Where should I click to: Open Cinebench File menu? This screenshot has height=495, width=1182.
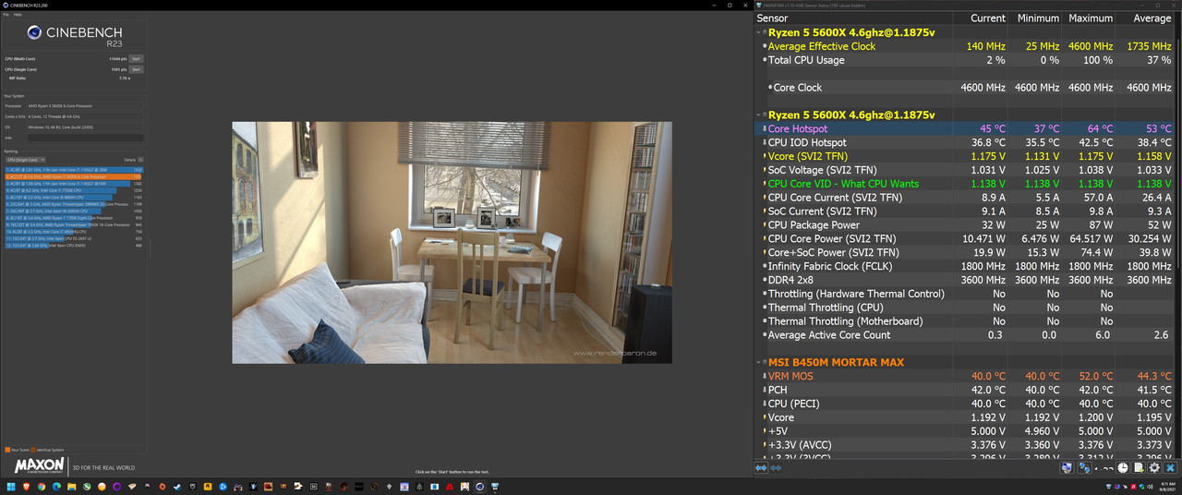(x=6, y=14)
